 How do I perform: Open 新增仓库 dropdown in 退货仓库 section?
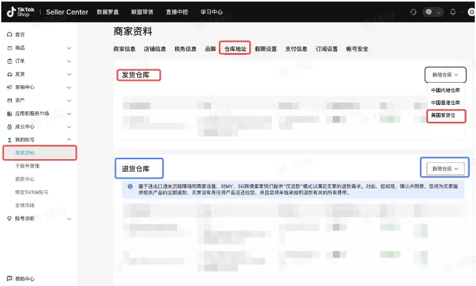click(446, 169)
